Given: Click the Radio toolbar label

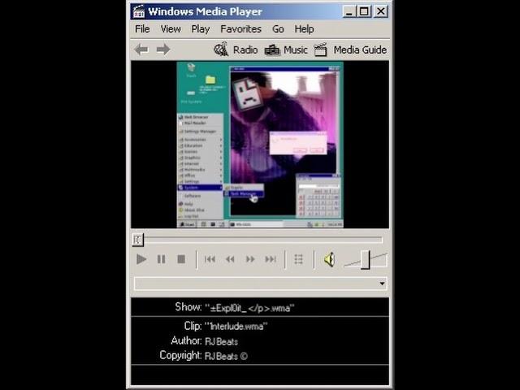Looking at the screenshot, I should click(x=245, y=50).
